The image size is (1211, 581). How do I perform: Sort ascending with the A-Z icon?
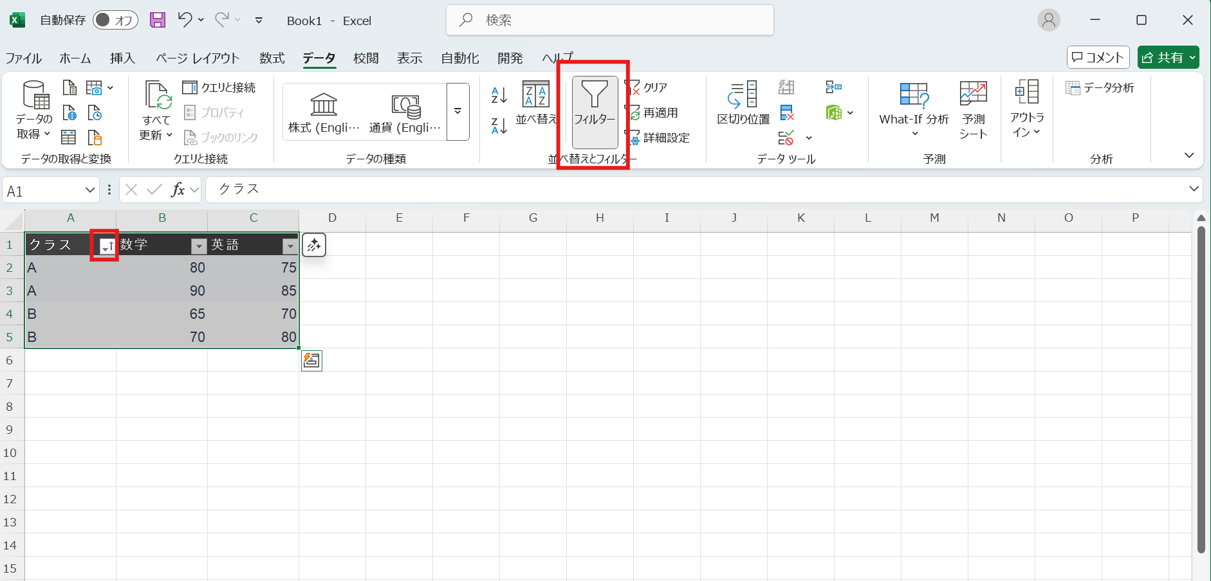pyautogui.click(x=499, y=95)
